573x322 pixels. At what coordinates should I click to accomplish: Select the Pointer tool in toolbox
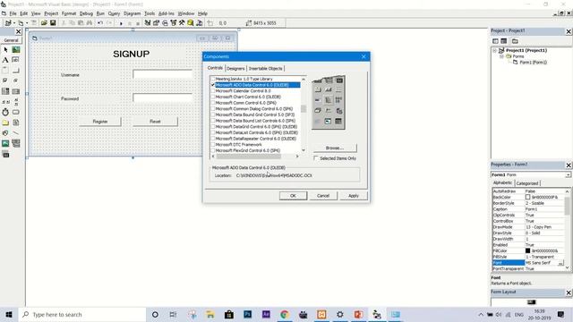(5, 50)
